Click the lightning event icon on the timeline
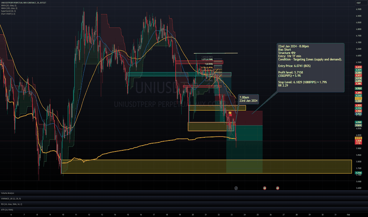Viewport: 368px width, 217px height. click(x=236, y=188)
